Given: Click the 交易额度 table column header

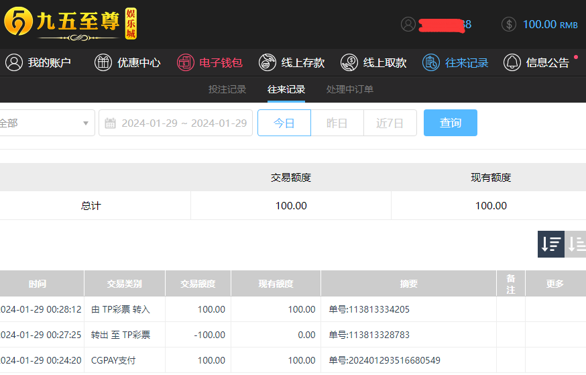Looking at the screenshot, I should click(x=198, y=284).
